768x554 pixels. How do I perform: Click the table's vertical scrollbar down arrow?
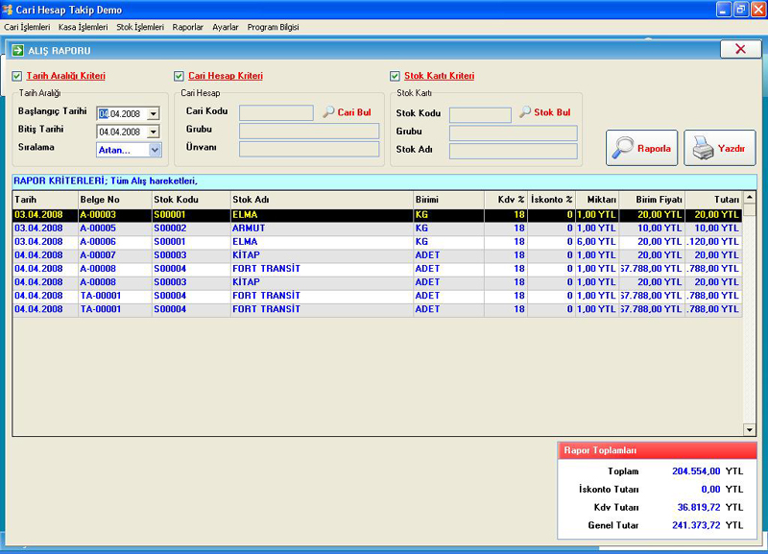pos(750,429)
